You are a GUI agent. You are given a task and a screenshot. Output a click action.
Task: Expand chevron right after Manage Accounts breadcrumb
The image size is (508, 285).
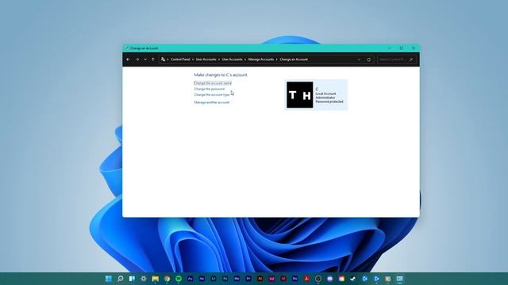277,59
